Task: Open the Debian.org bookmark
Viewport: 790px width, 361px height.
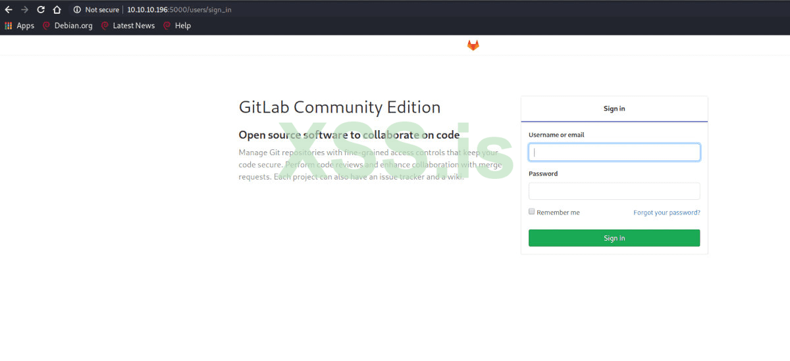Action: (x=68, y=26)
